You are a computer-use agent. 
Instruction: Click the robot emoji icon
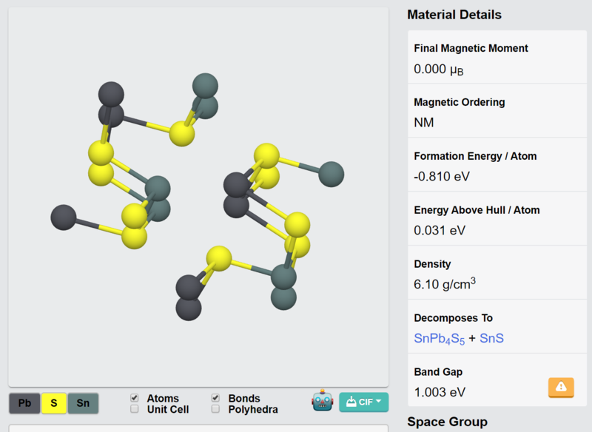pos(323,400)
